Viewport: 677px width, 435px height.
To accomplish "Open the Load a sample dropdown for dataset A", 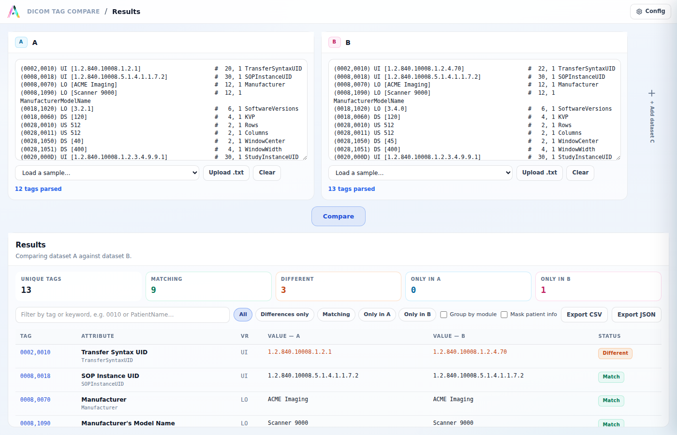I will [x=107, y=173].
